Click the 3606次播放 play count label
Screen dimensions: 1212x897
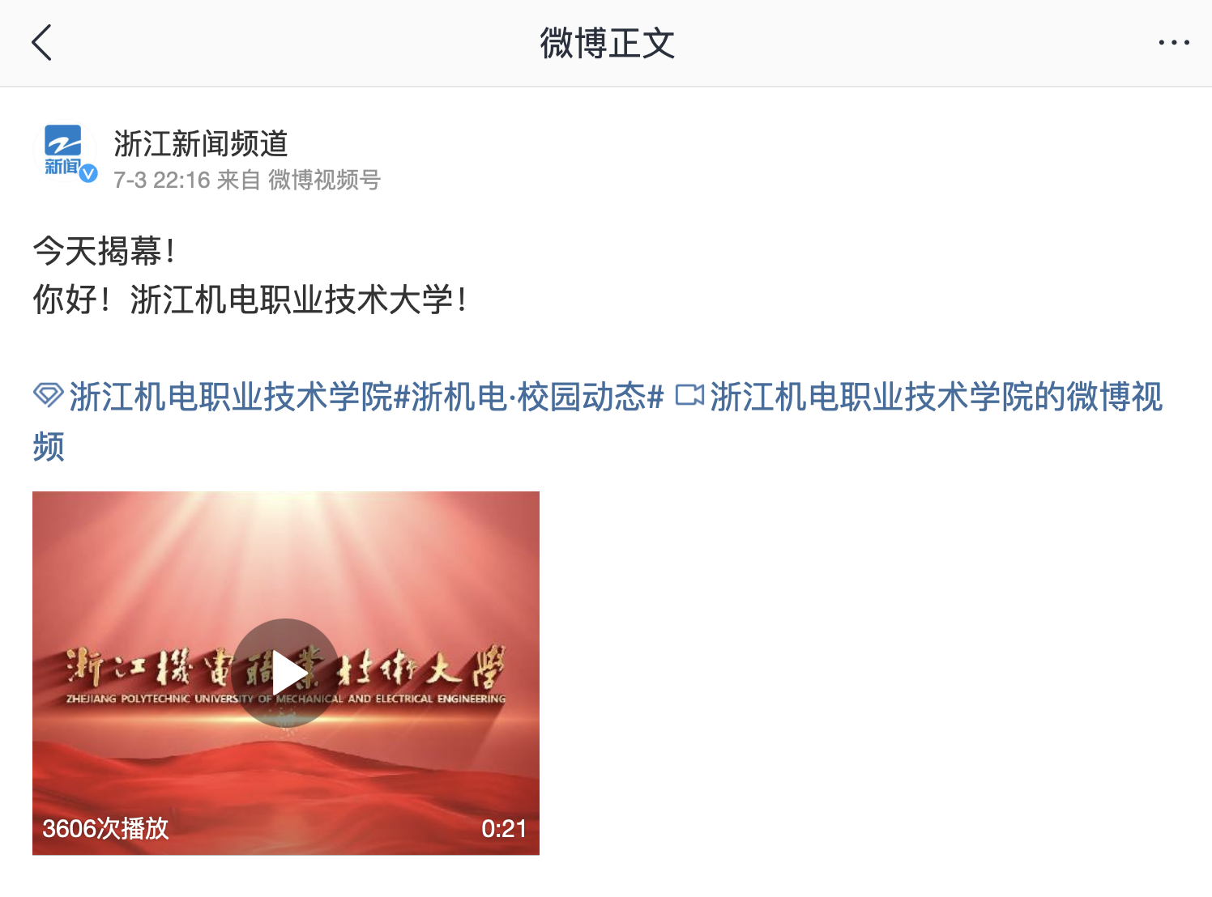click(105, 828)
